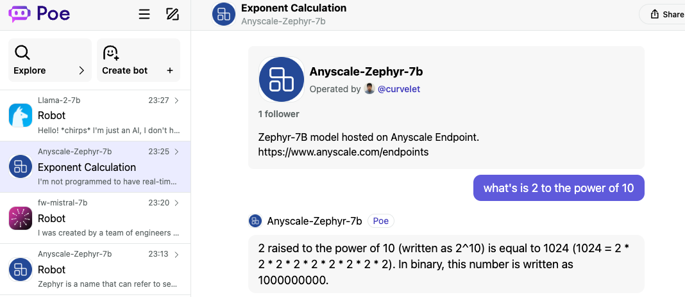Image resolution: width=685 pixels, height=297 pixels.
Task: Click the Explore magnifier icon
Action: click(x=22, y=52)
